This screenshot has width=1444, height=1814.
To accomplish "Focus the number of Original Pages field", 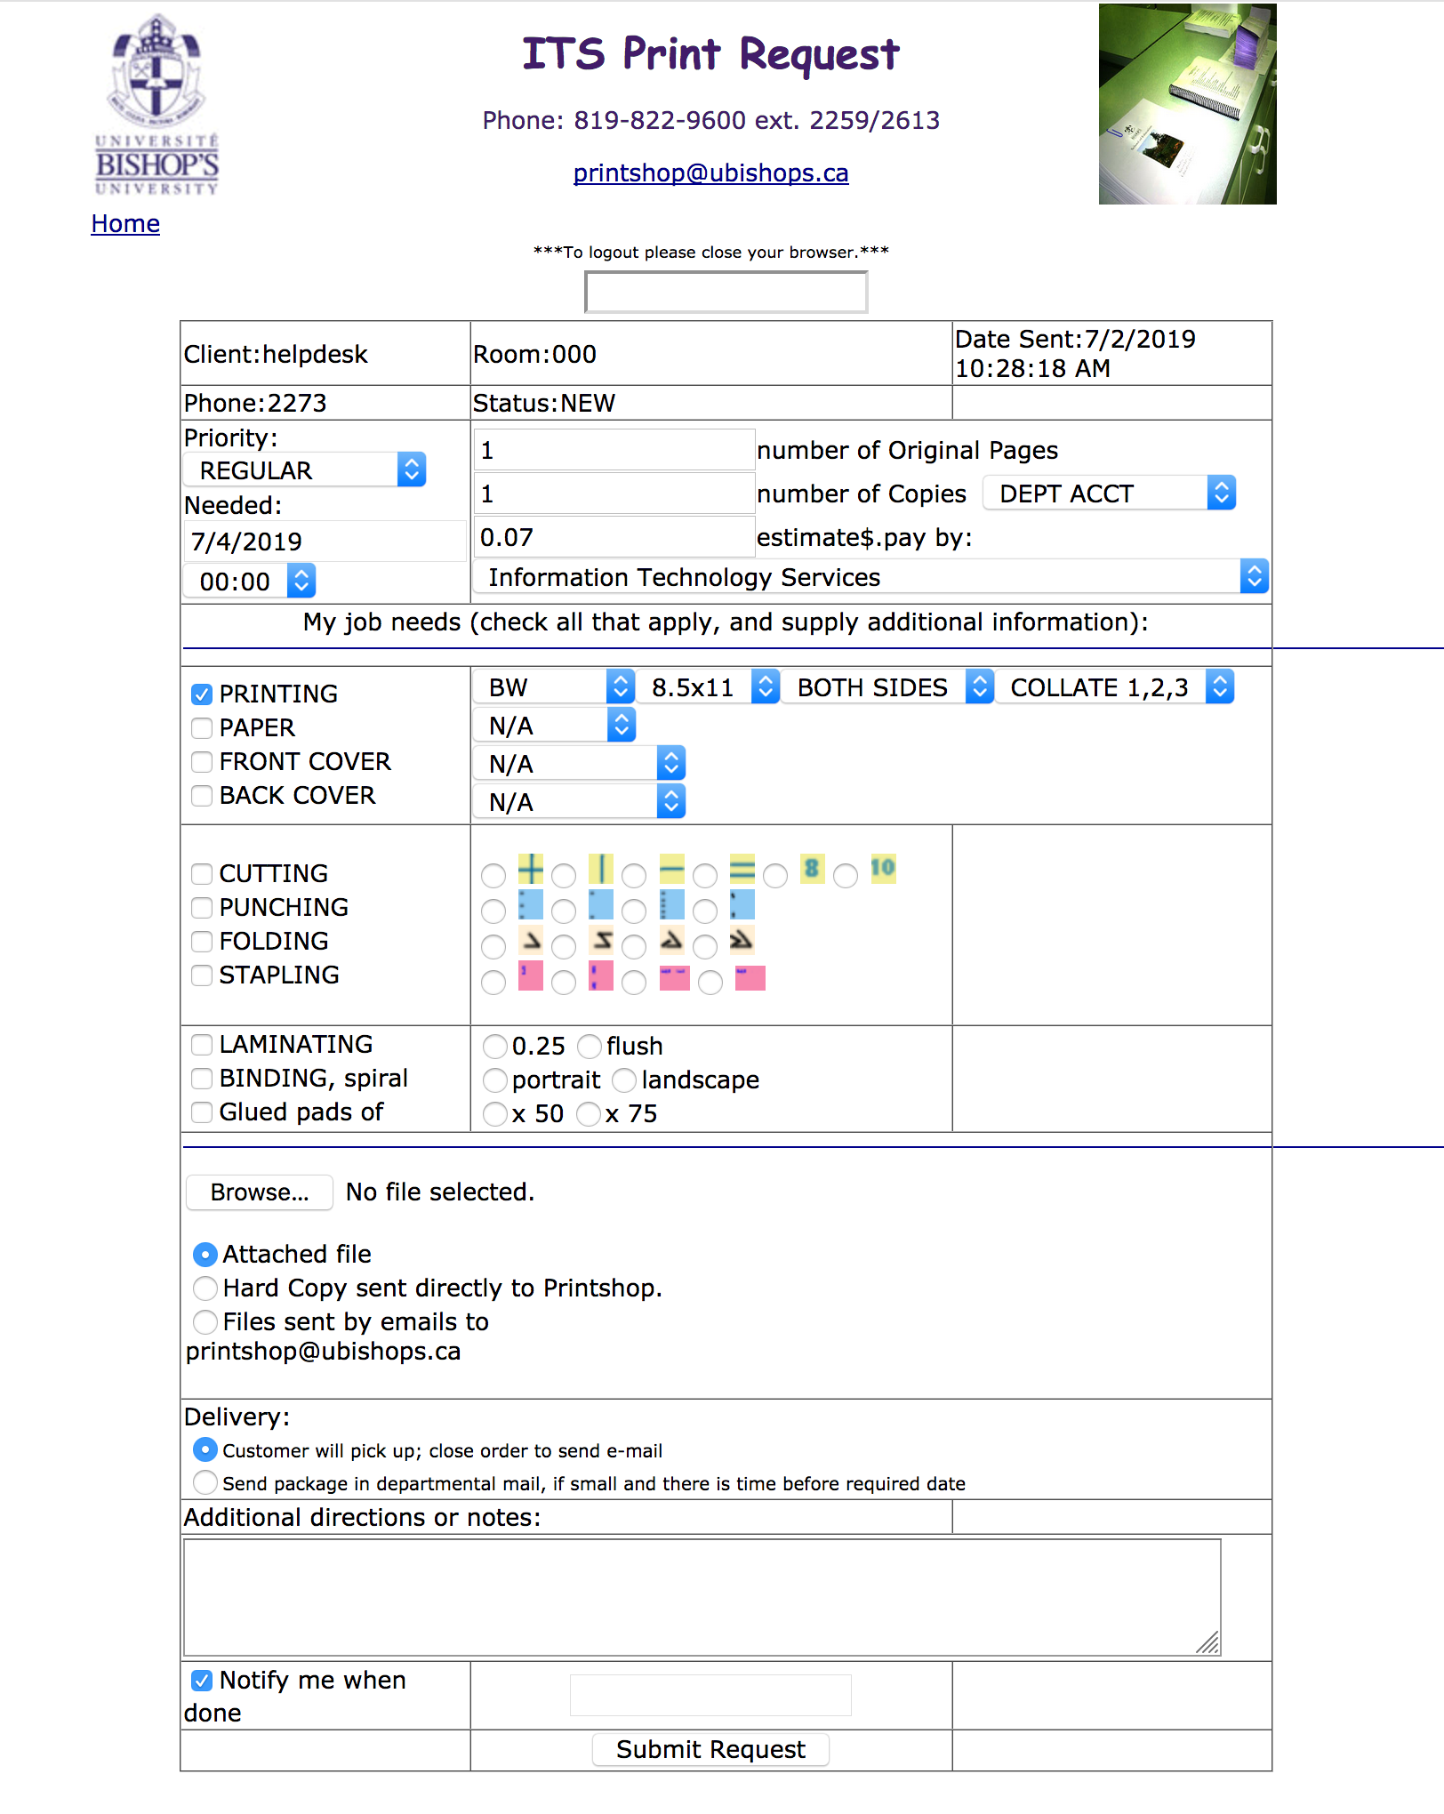I will pos(614,450).
